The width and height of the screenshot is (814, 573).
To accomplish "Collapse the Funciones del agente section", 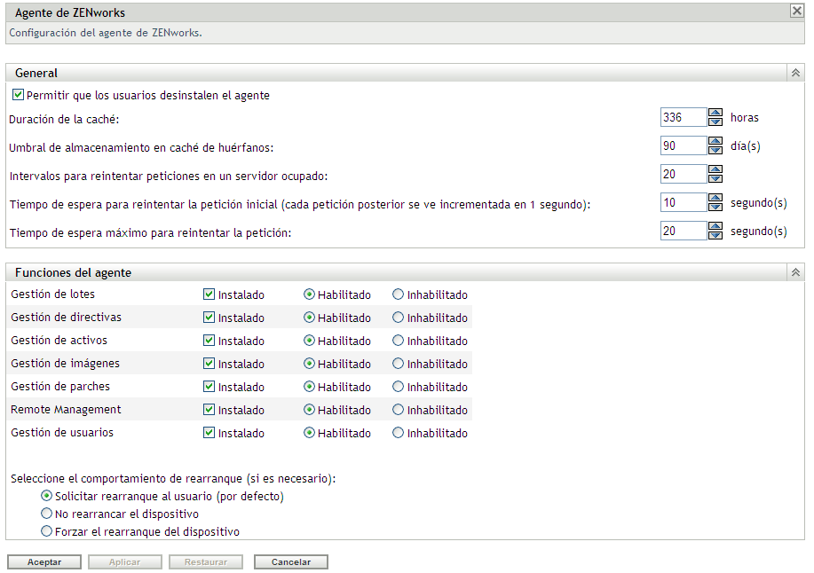I will 795,273.
